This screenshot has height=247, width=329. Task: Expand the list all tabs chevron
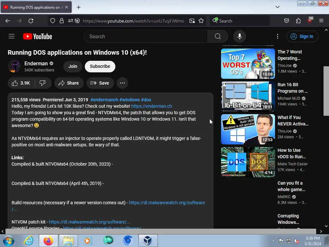[277, 7]
